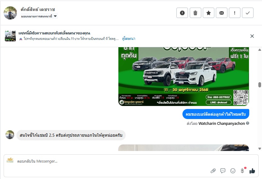Screen dimensions: 262x179
Task: Open the emoji picker smiley icon
Action: click(x=233, y=171)
